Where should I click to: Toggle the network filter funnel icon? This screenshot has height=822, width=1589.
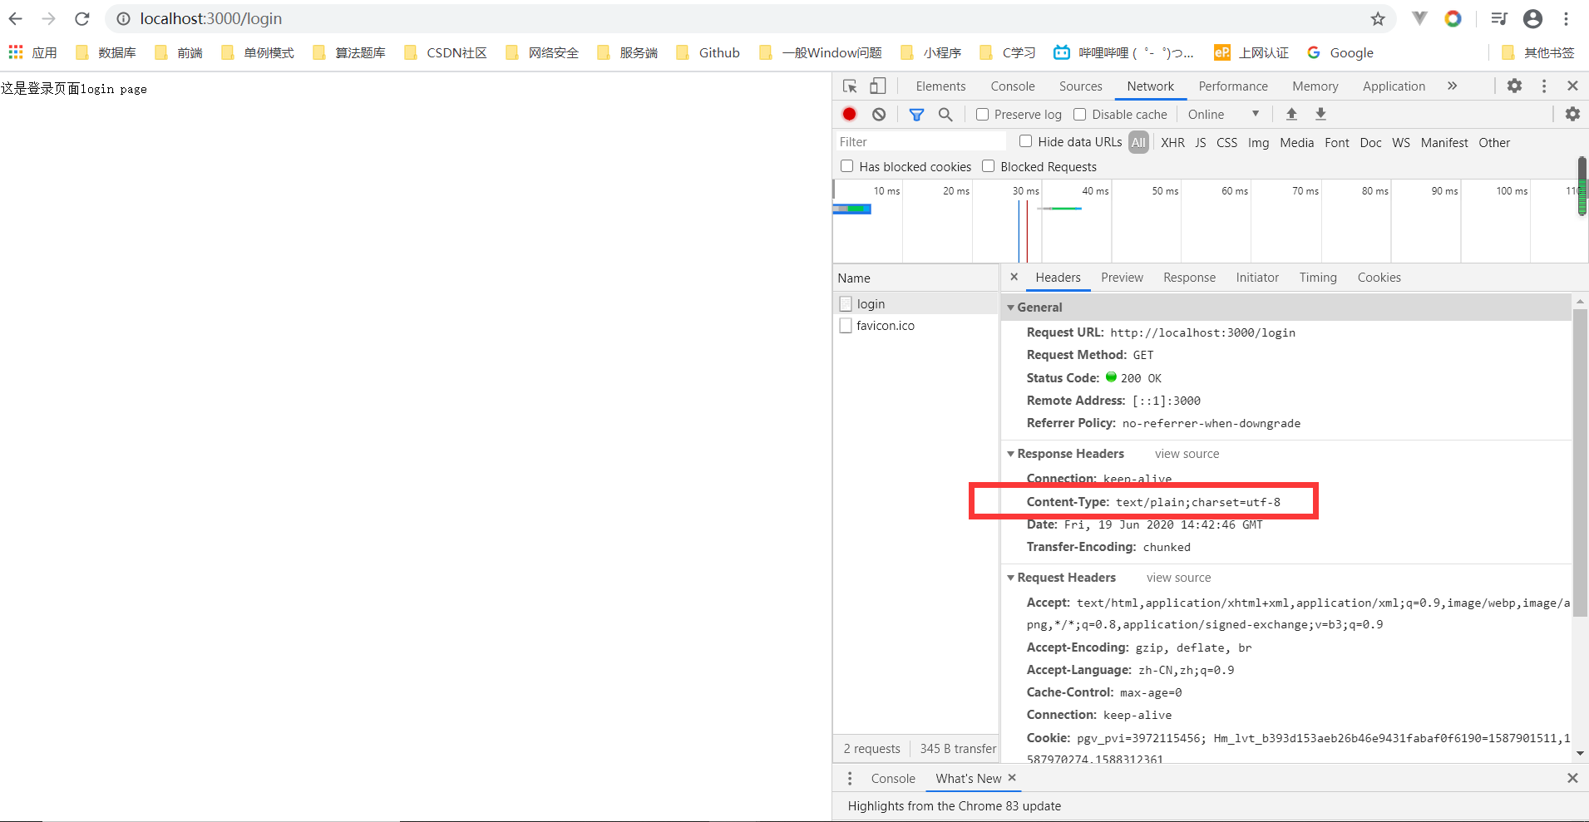916,115
